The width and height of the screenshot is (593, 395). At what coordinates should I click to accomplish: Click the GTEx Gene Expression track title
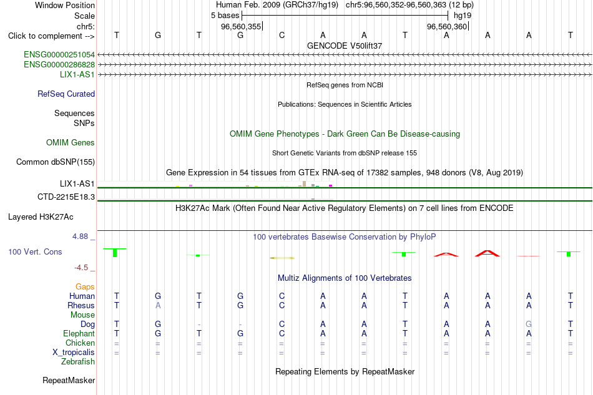(345, 173)
